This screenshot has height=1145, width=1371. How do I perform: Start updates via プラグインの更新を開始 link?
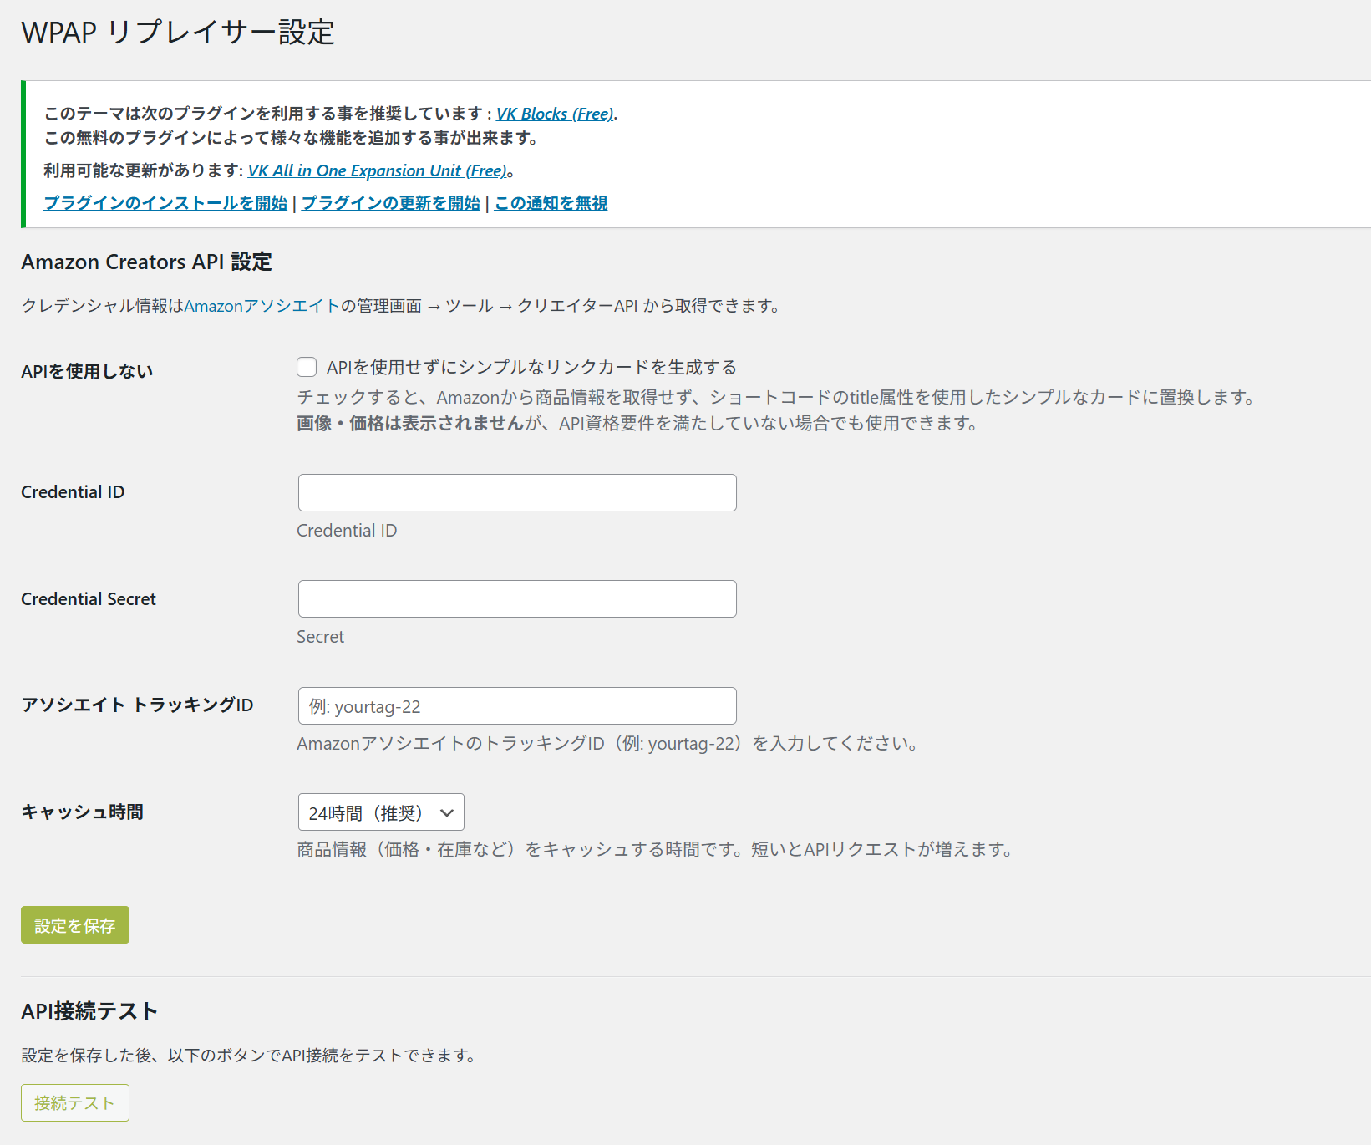[390, 203]
